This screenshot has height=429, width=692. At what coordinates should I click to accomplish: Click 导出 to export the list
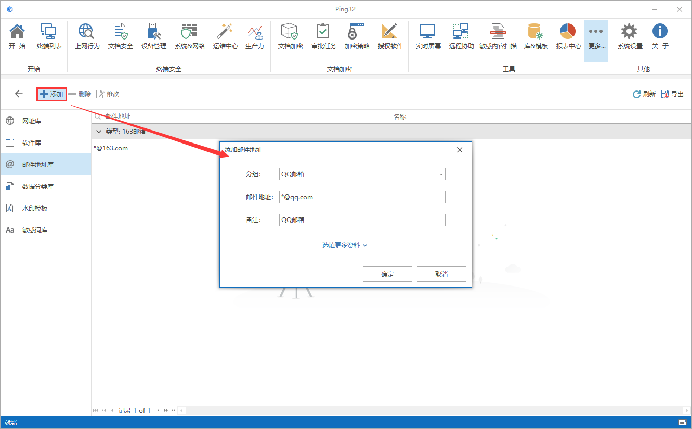672,94
